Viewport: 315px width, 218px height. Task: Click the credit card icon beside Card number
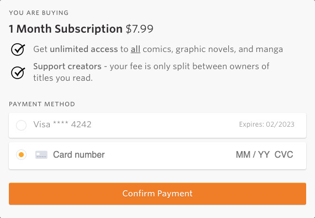click(41, 155)
